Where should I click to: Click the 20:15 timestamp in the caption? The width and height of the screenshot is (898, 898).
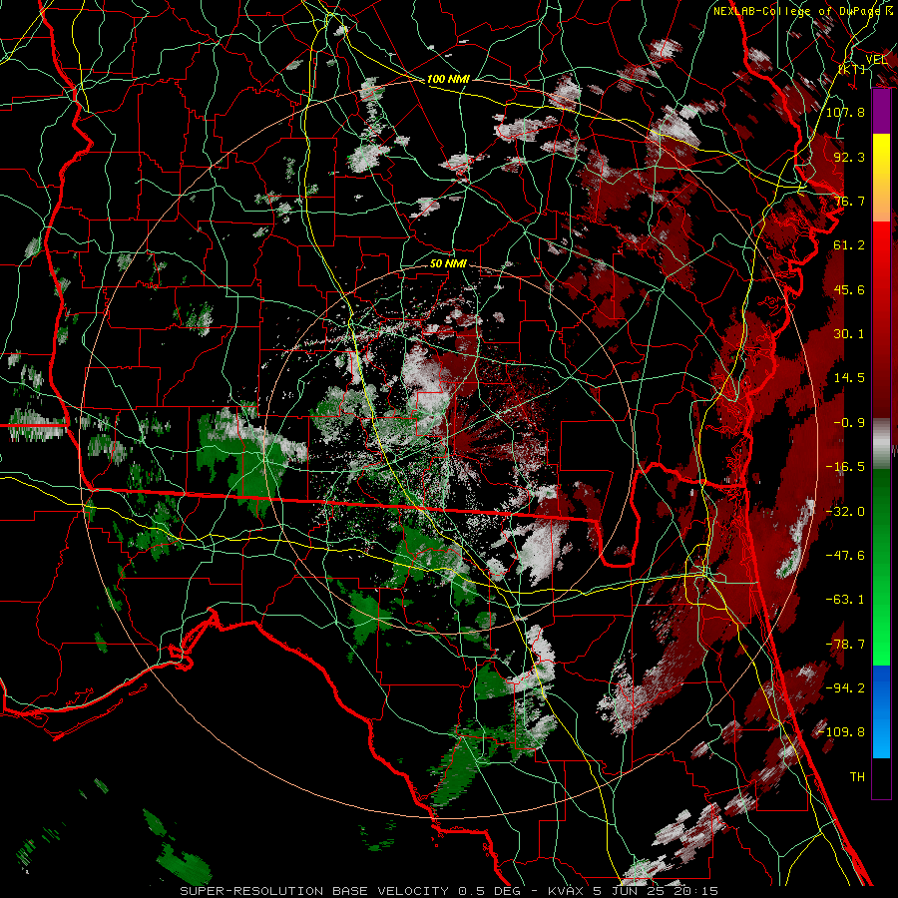click(694, 891)
